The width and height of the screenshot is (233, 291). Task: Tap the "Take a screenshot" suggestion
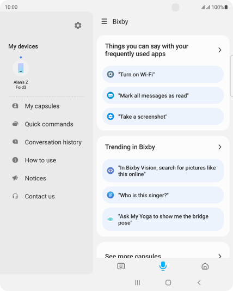(x=163, y=117)
